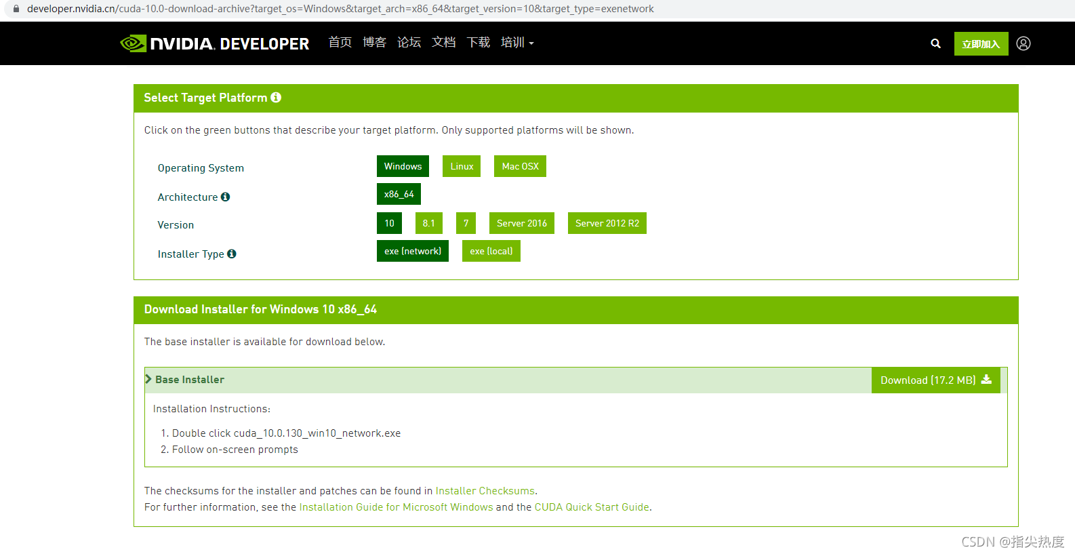The height and width of the screenshot is (554, 1075).
Task: Open Installation Guide for Microsoft Windows link
Action: (396, 507)
